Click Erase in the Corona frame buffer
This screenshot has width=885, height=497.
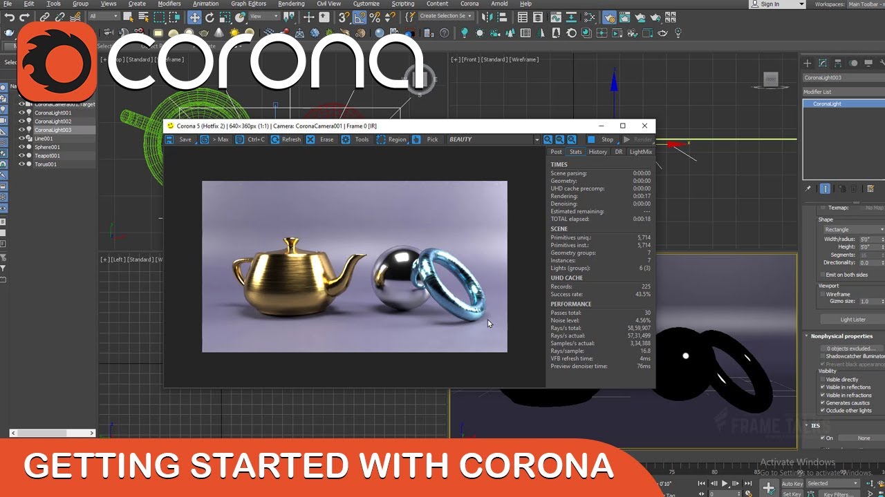coord(320,139)
